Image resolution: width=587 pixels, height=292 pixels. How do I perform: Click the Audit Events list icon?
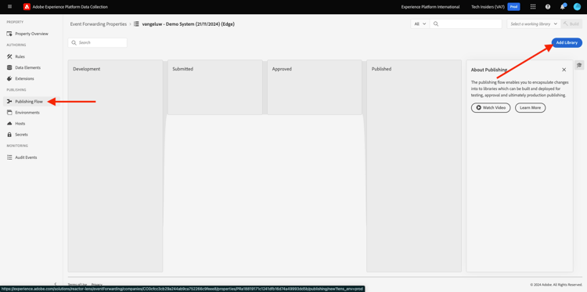(9, 157)
